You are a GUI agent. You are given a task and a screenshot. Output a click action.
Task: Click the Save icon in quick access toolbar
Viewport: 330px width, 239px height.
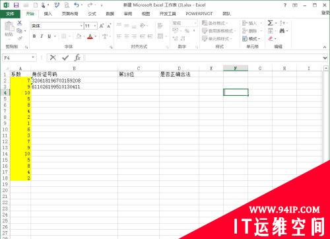[x=16, y=5]
